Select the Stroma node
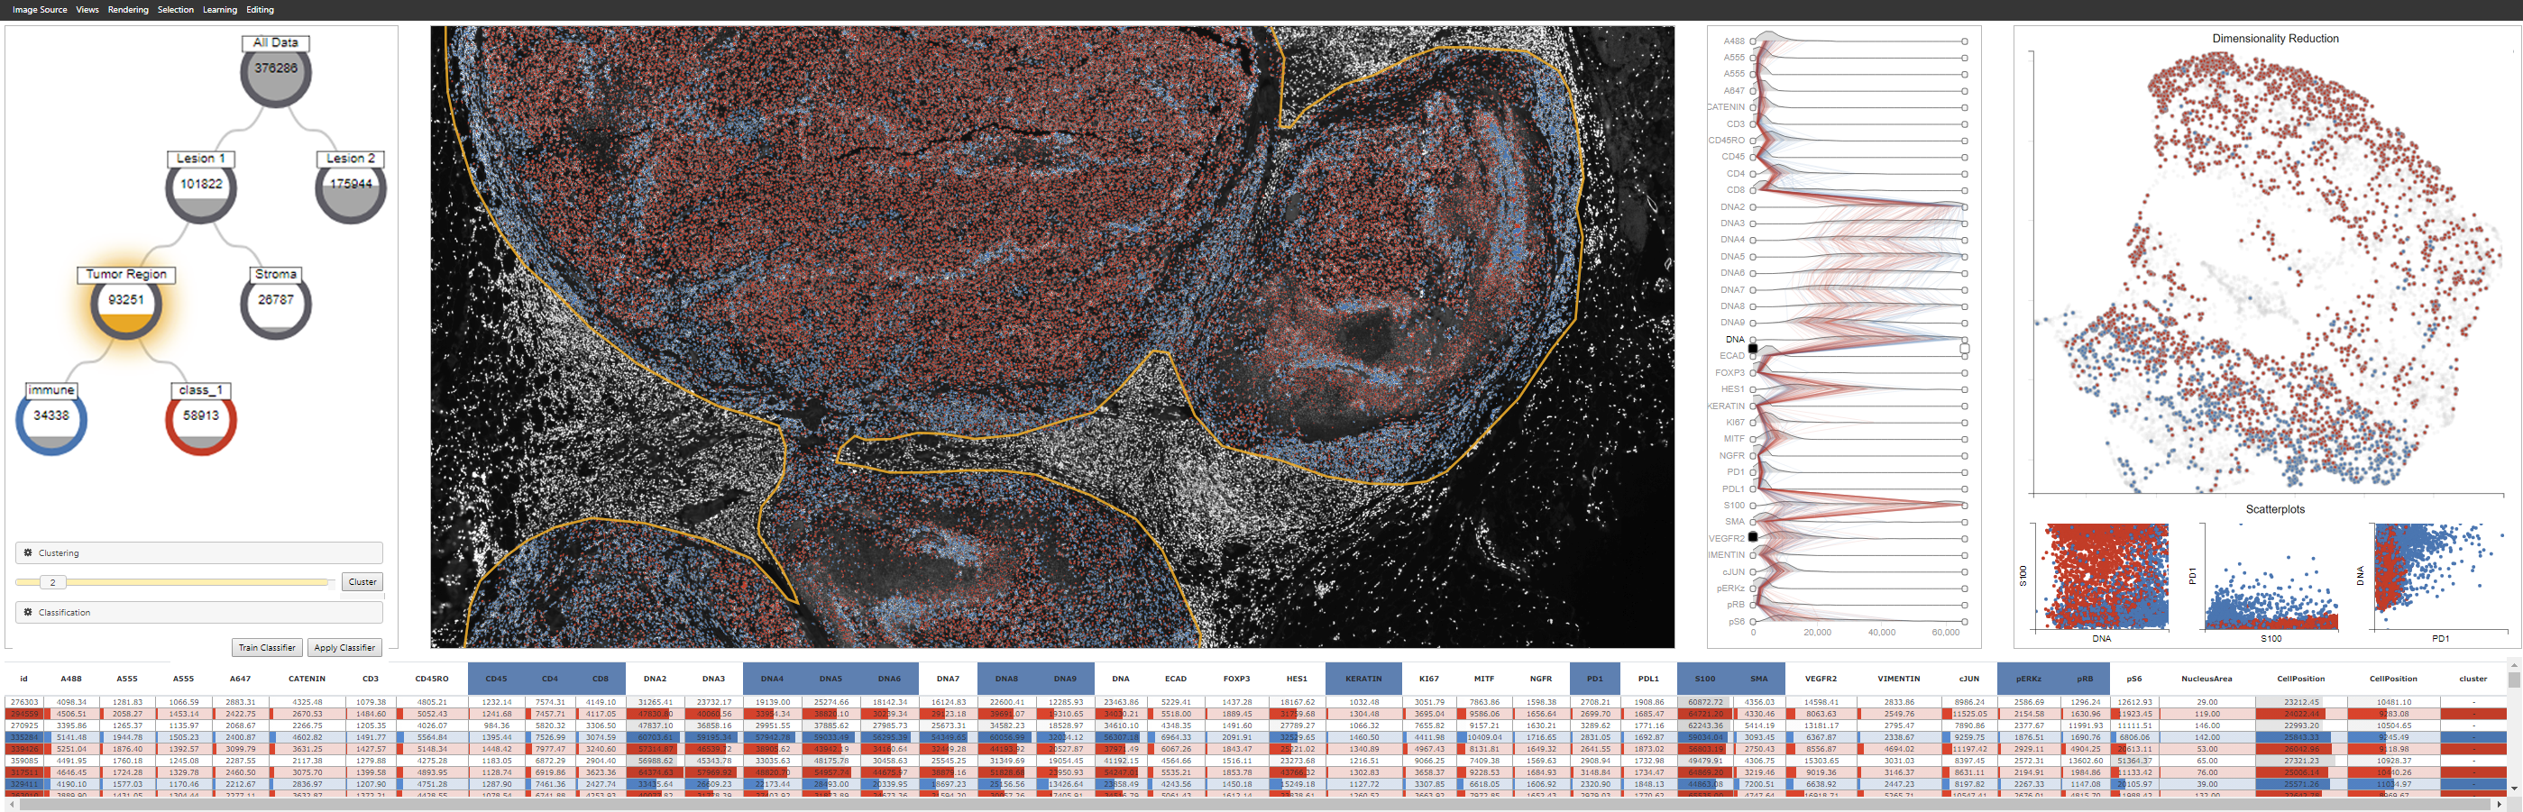The image size is (2523, 812). 274,305
